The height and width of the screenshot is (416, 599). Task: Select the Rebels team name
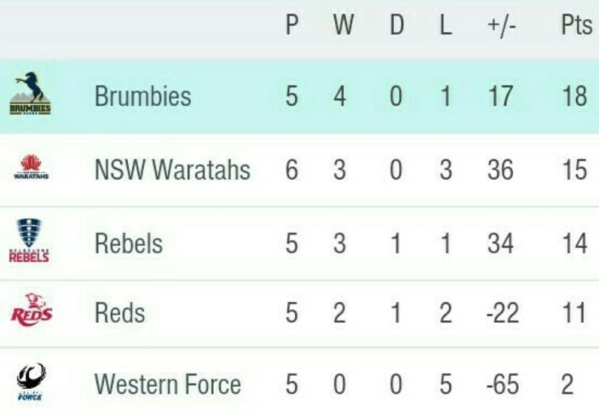pyautogui.click(x=129, y=243)
